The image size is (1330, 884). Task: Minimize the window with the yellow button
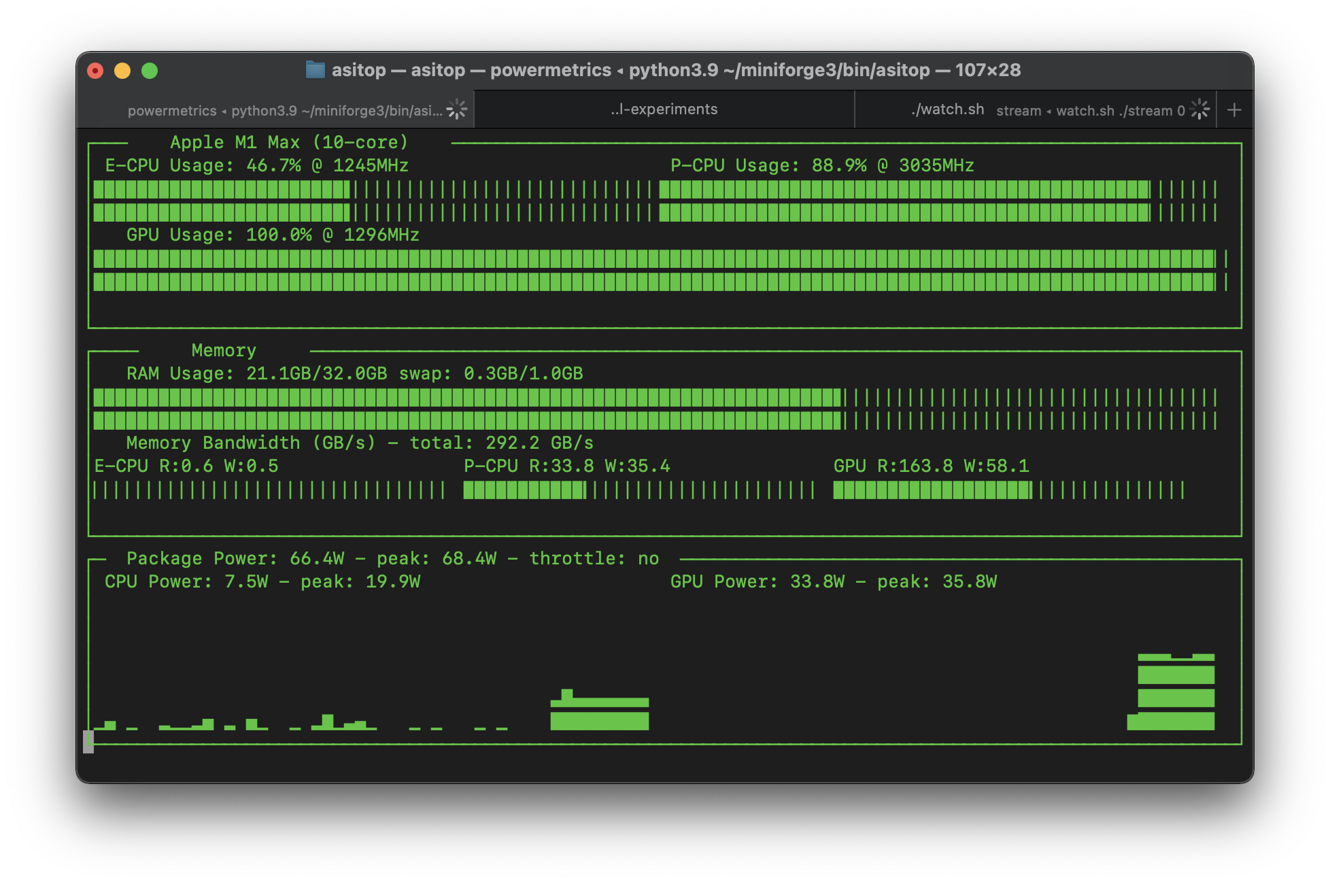[122, 71]
